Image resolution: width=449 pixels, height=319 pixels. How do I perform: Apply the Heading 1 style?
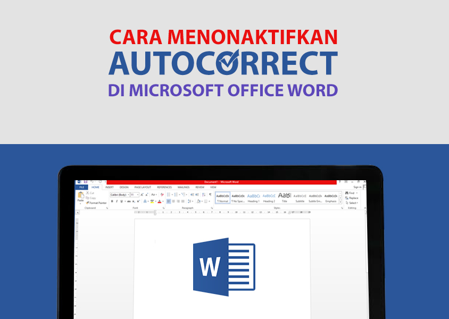pyautogui.click(x=253, y=198)
